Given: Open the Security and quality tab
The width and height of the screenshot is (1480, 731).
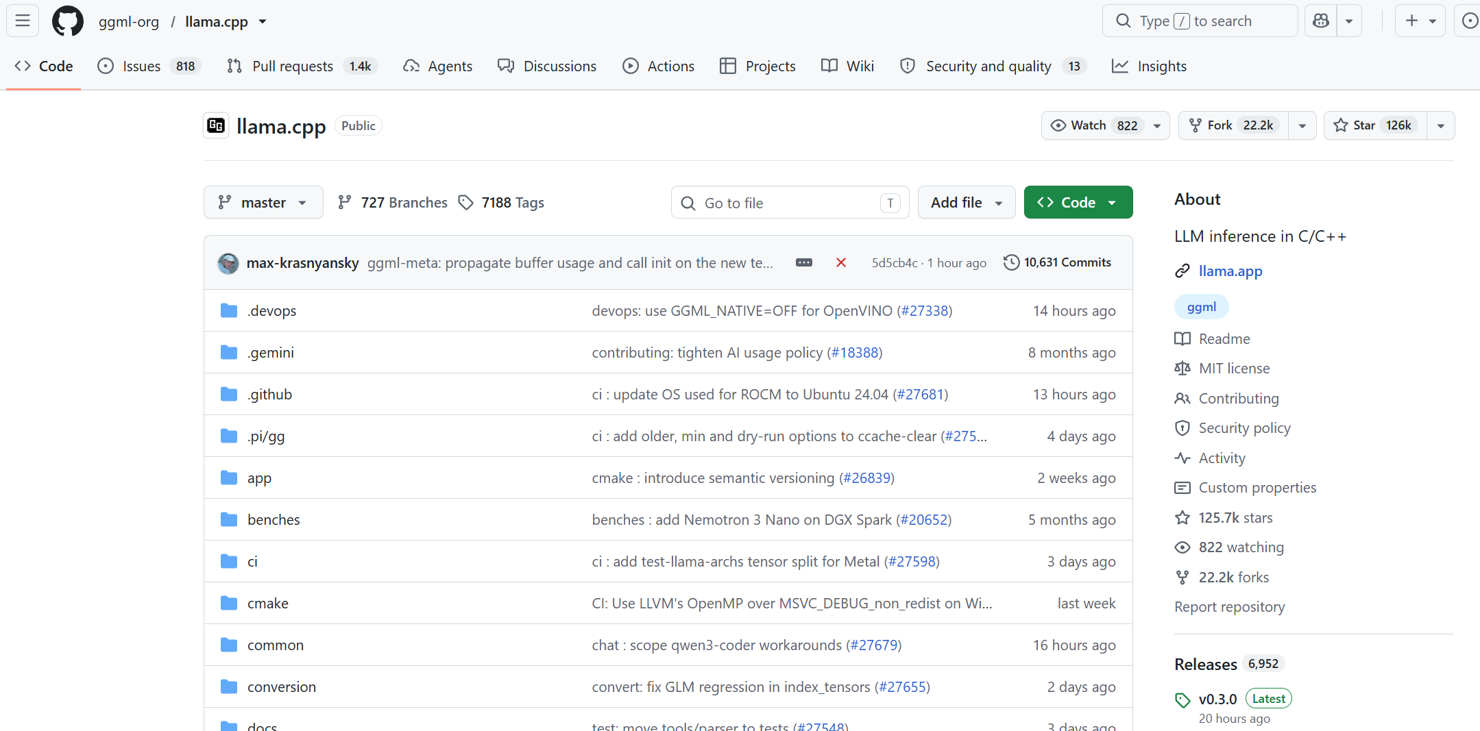Looking at the screenshot, I should (993, 66).
